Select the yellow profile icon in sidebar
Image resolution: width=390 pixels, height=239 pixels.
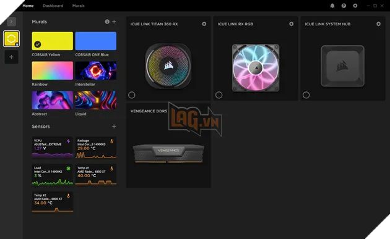[x=11, y=39]
